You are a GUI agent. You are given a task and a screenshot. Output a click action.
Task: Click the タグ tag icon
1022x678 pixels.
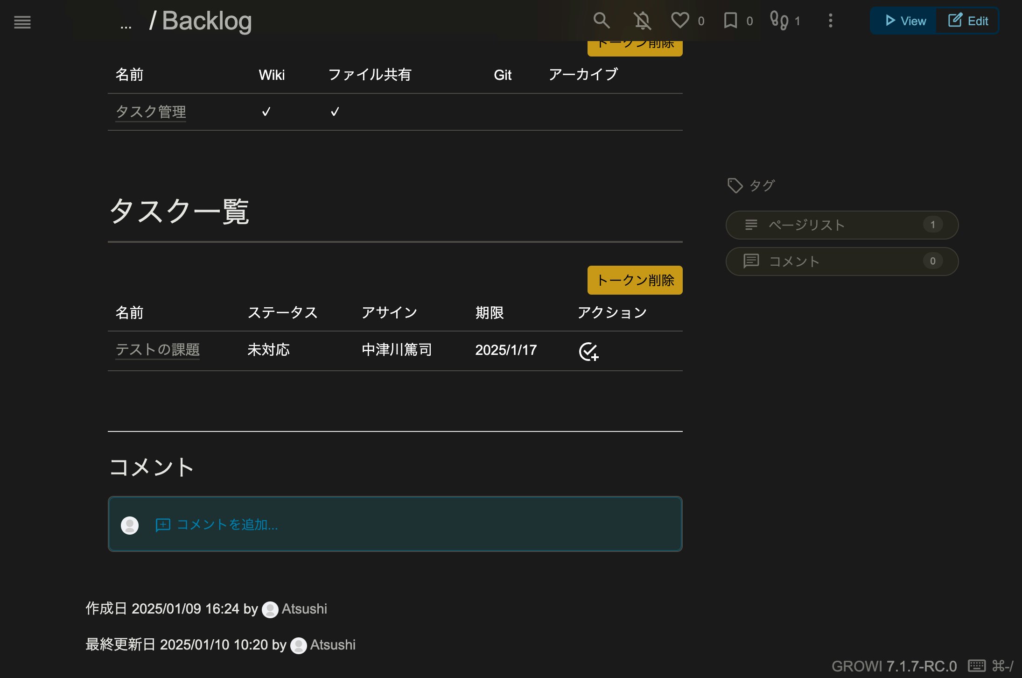(x=735, y=185)
